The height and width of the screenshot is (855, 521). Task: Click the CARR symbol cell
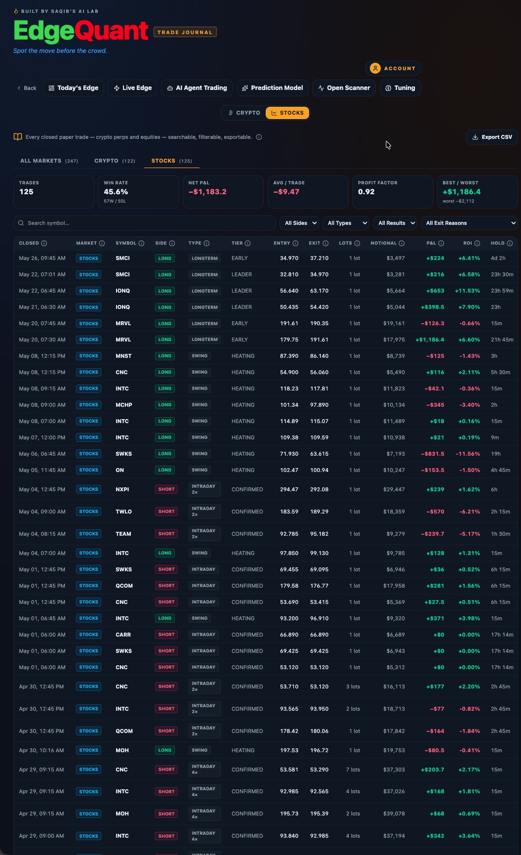pos(123,635)
